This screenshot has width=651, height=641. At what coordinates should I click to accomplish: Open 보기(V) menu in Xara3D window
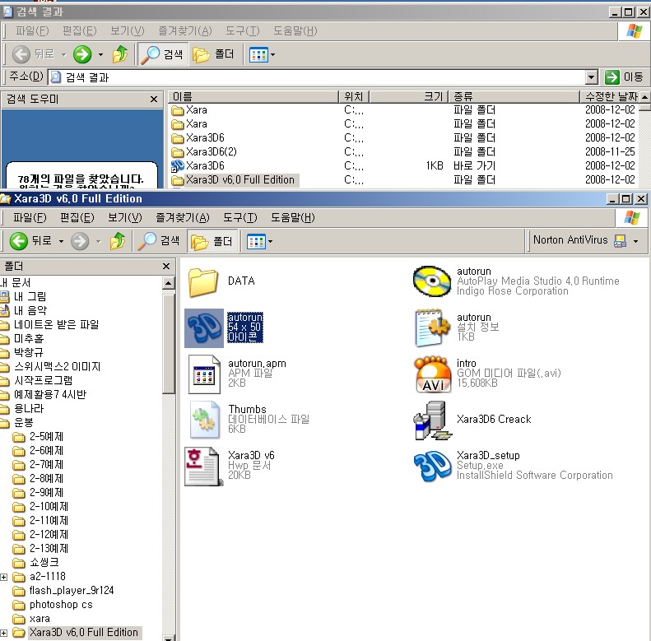pyautogui.click(x=125, y=217)
